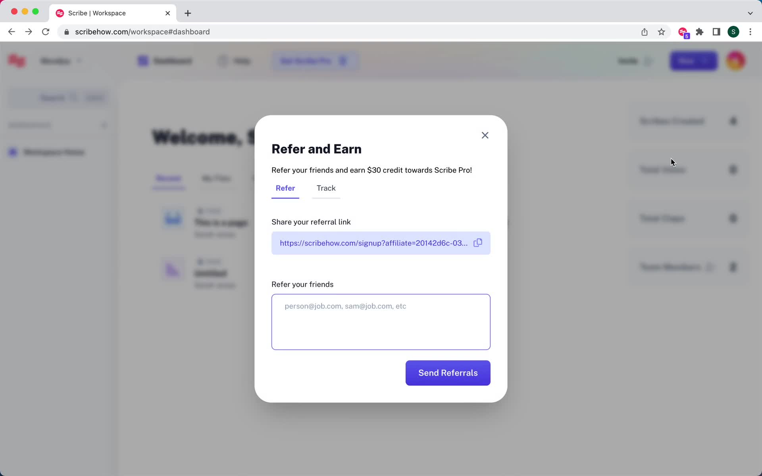
Task: Click the referred friends email input field
Action: coord(381,321)
